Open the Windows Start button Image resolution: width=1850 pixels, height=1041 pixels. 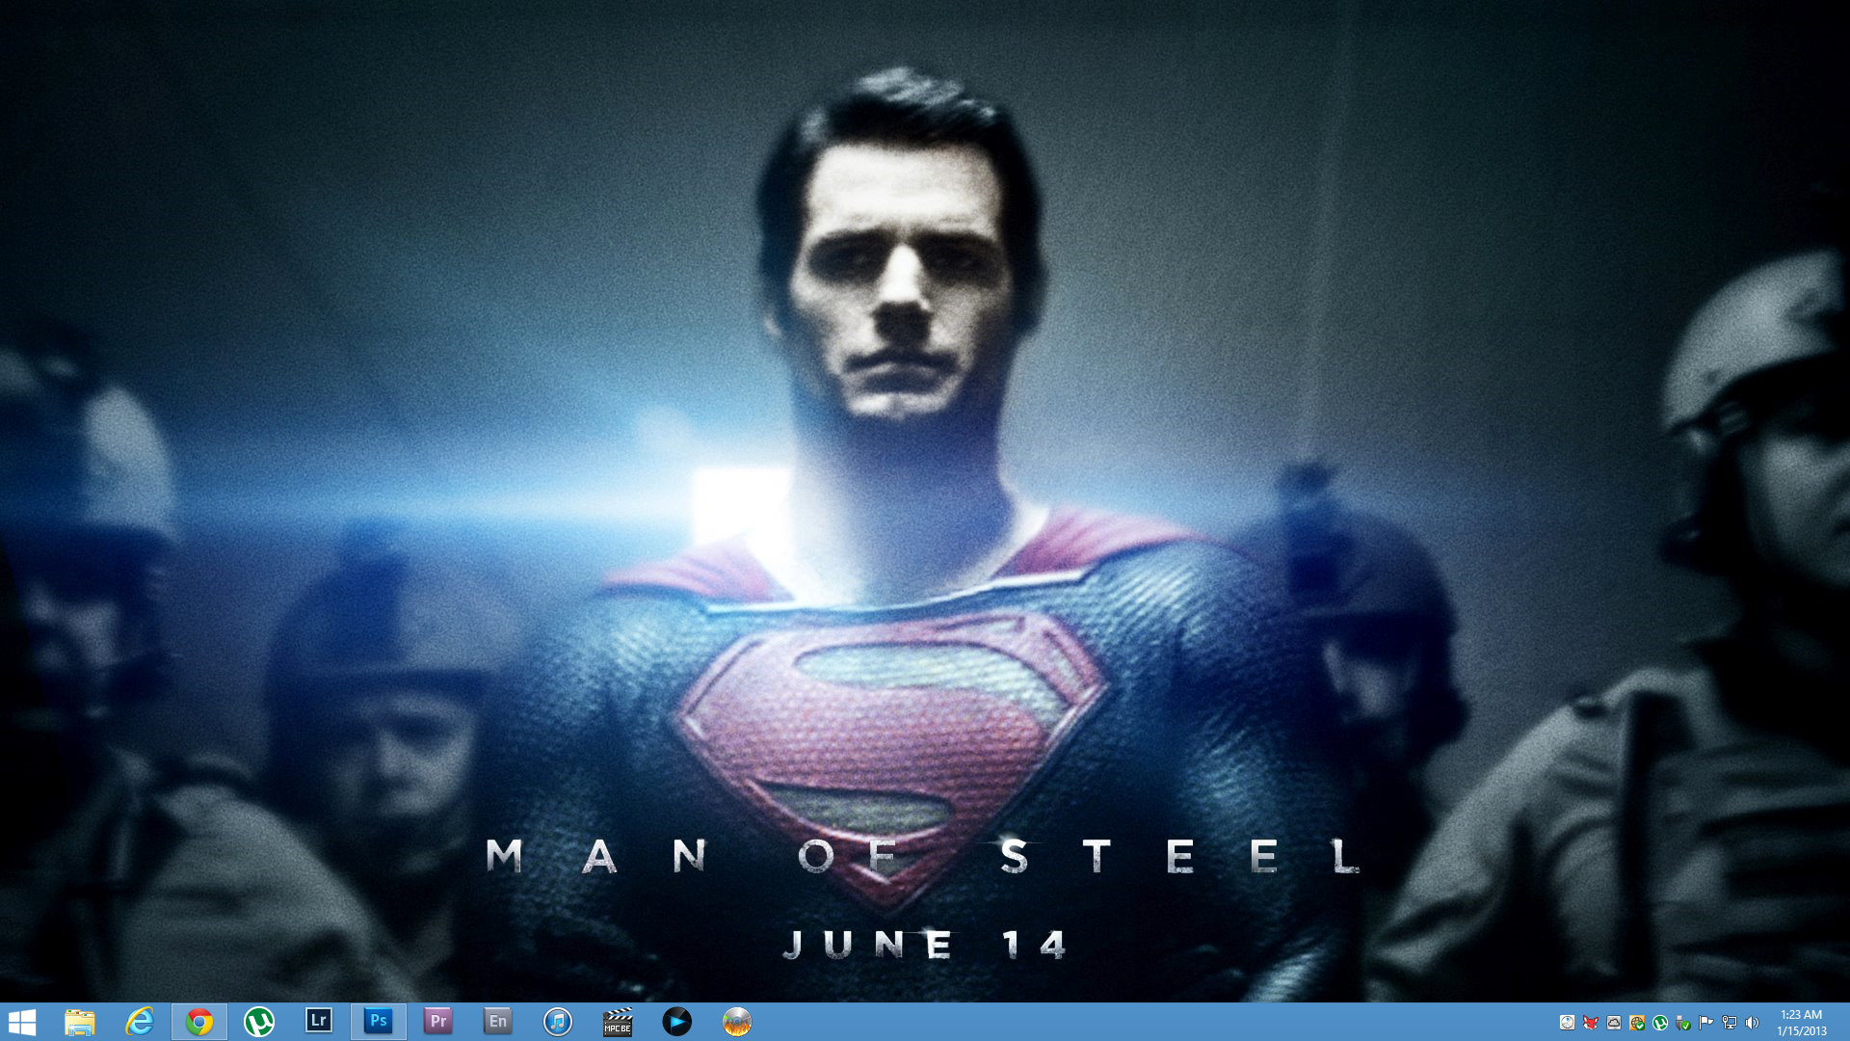click(21, 1022)
